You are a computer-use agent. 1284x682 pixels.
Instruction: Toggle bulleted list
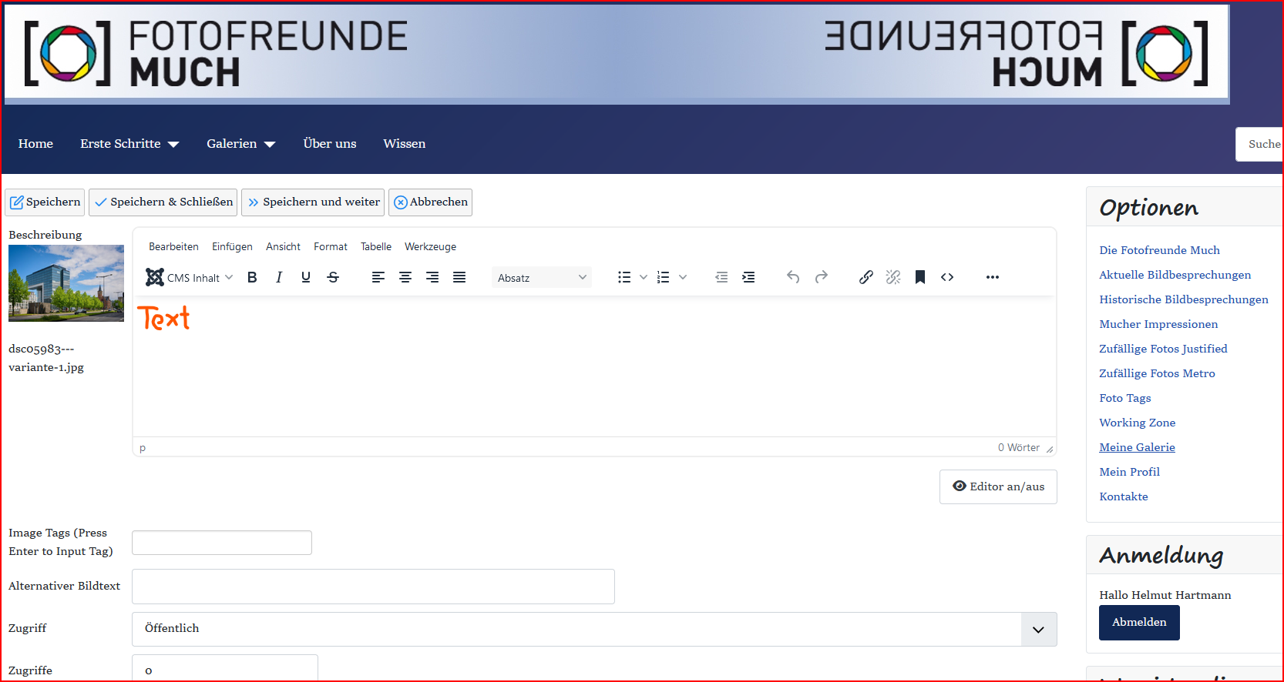[624, 278]
